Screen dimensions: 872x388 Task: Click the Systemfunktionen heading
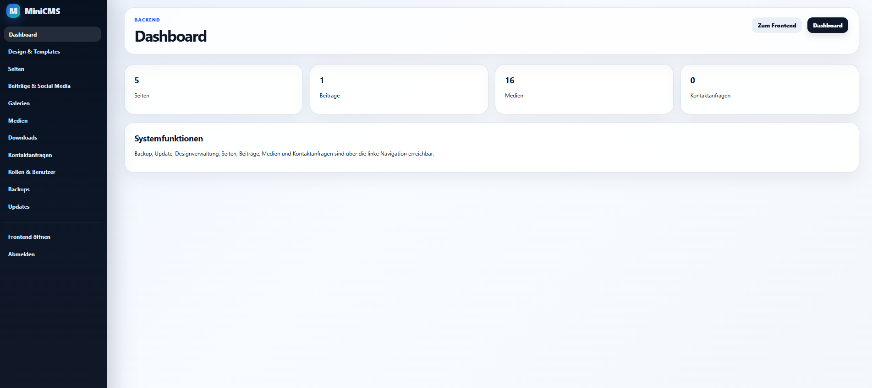(x=169, y=139)
